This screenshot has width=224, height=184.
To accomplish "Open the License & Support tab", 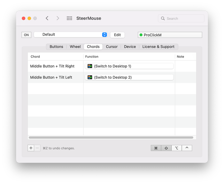I will (158, 47).
